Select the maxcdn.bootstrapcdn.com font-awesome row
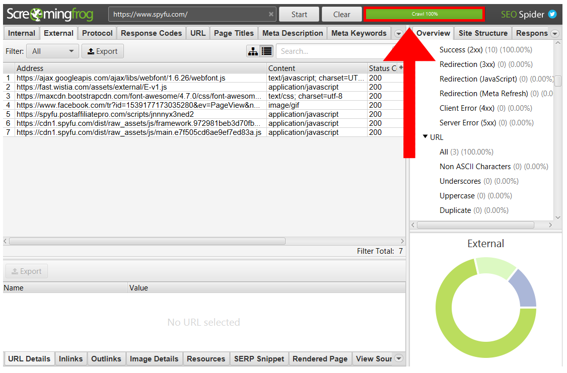This screenshot has width=567, height=373. 203,96
